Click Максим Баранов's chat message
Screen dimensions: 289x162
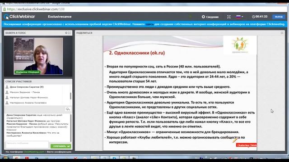[x=37, y=127]
